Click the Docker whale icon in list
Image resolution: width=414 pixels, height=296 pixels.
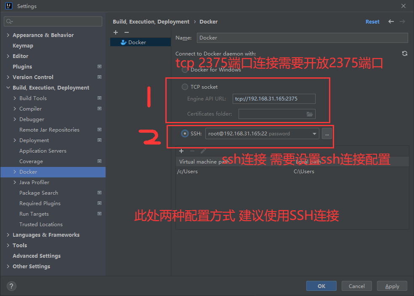pyautogui.click(x=123, y=42)
